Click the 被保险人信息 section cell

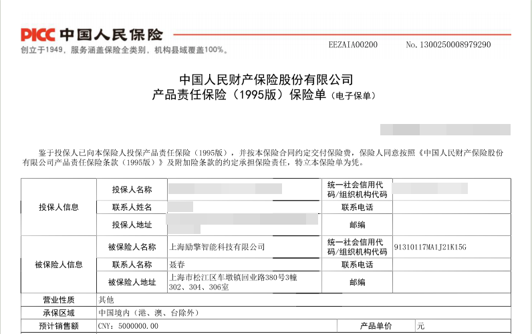[x=59, y=264]
